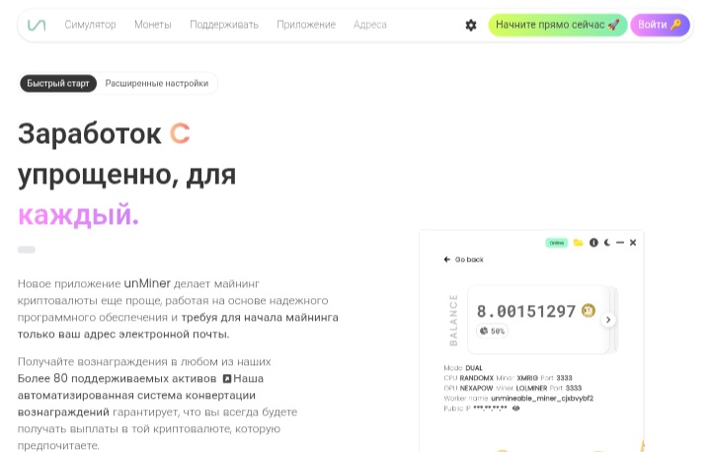
Task: Click the unMineable logo icon
Action: pos(37,25)
